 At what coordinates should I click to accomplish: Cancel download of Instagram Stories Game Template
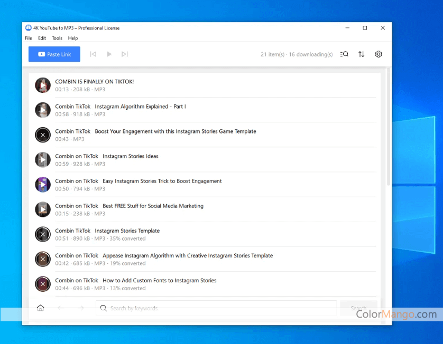coord(43,135)
